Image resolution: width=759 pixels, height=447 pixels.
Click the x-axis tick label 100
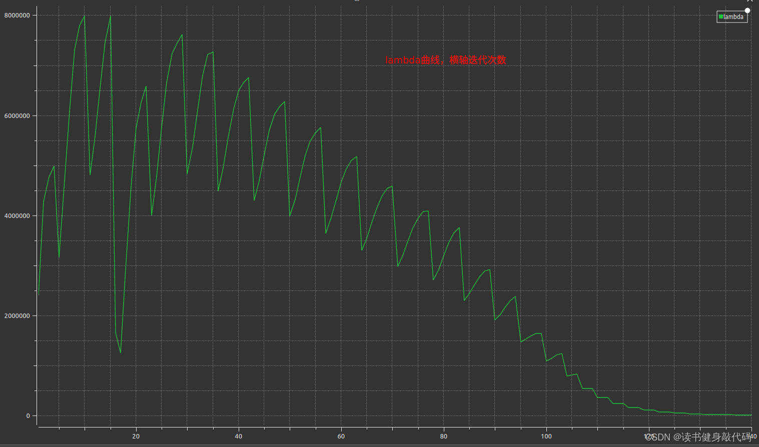546,436
